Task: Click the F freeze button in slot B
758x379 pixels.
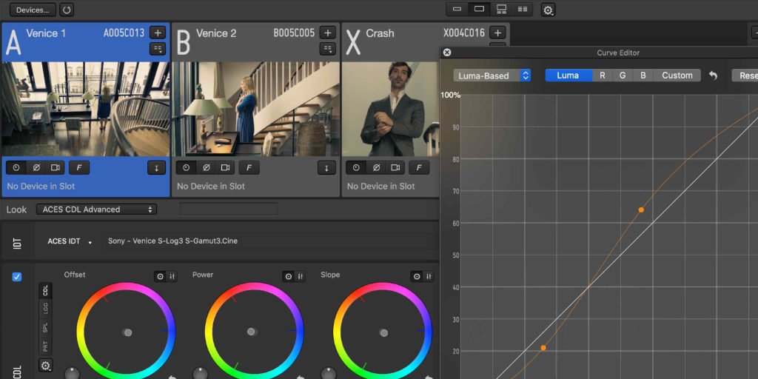Action: point(249,168)
